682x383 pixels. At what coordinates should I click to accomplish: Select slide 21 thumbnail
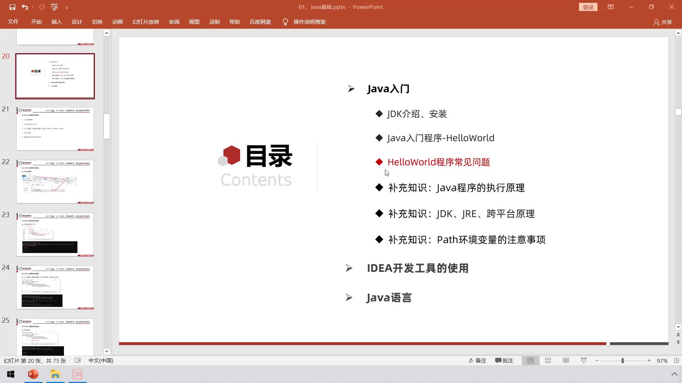click(x=55, y=129)
